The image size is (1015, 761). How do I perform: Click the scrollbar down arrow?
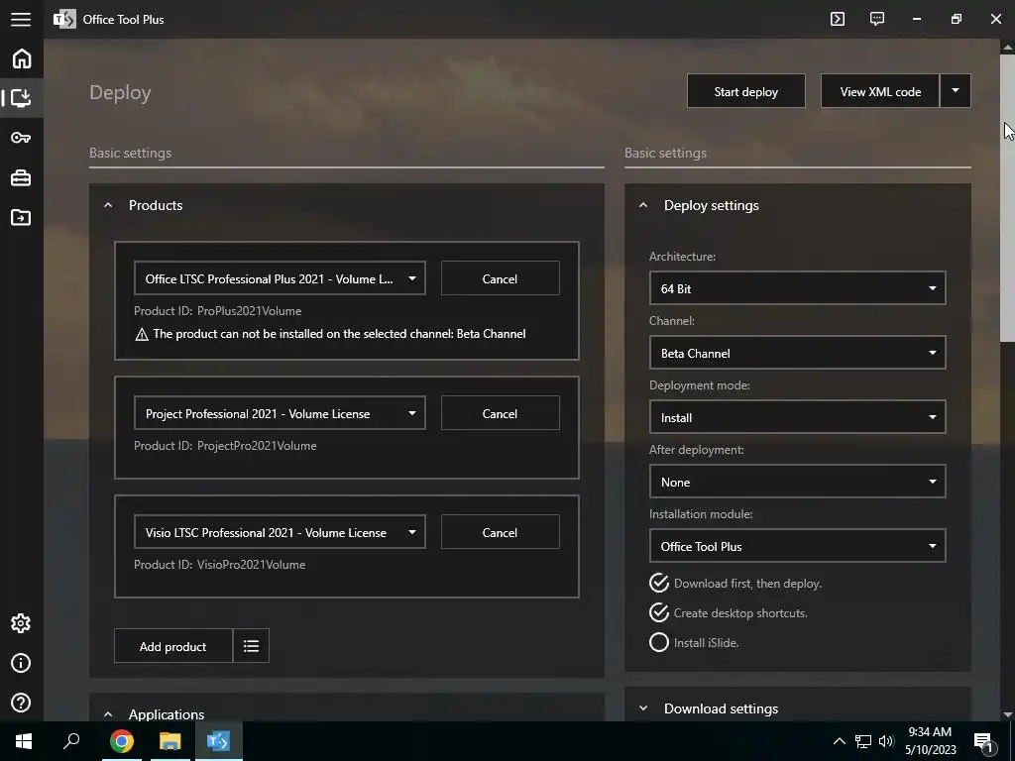pos(1007,714)
